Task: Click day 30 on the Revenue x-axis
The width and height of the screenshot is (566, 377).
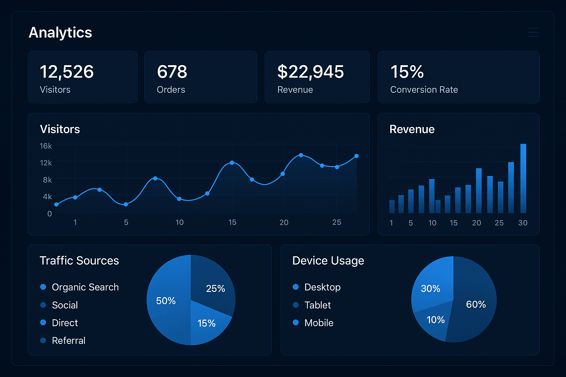Action: pyautogui.click(x=523, y=223)
